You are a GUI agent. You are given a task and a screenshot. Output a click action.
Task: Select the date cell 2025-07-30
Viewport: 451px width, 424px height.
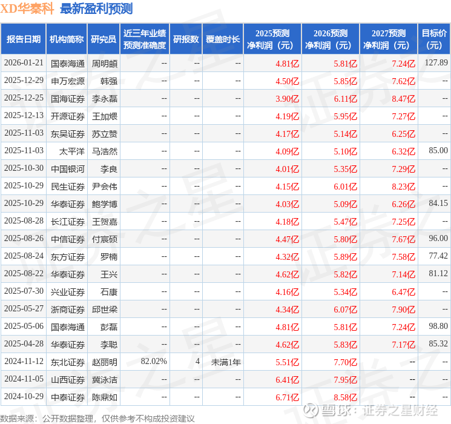(24, 291)
